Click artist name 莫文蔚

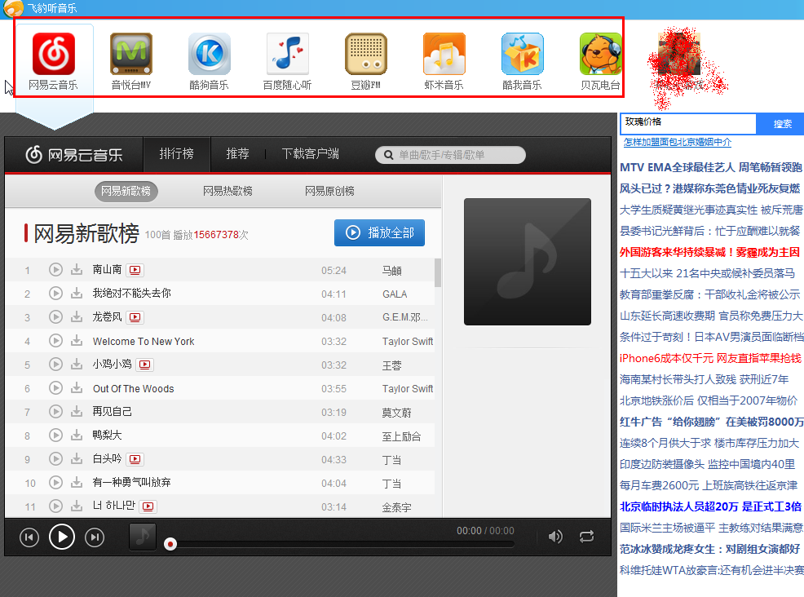pyautogui.click(x=396, y=413)
